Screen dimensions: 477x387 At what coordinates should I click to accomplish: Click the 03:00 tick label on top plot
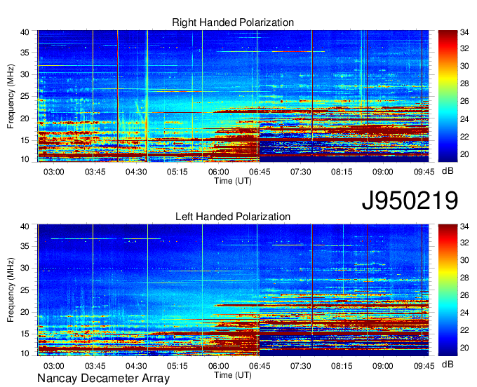54,172
